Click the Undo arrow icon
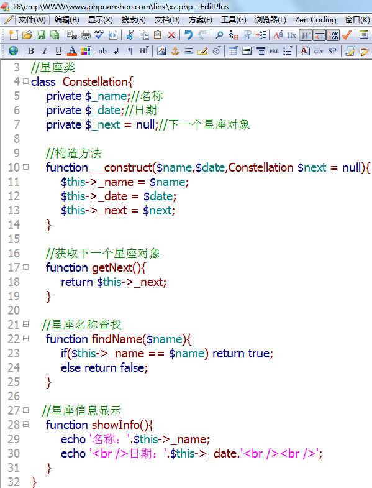372x488 pixels. click(189, 35)
